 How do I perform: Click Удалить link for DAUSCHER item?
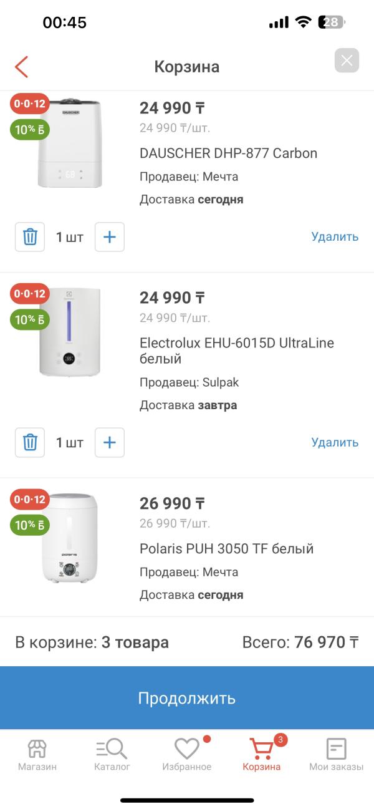335,237
